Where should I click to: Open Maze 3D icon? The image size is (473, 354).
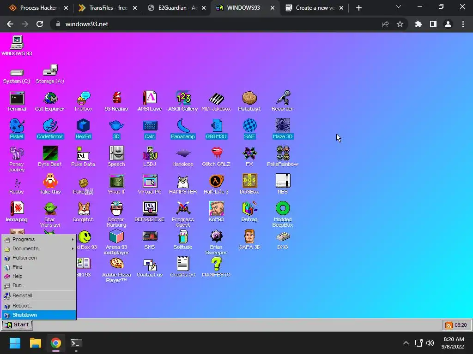(x=282, y=129)
